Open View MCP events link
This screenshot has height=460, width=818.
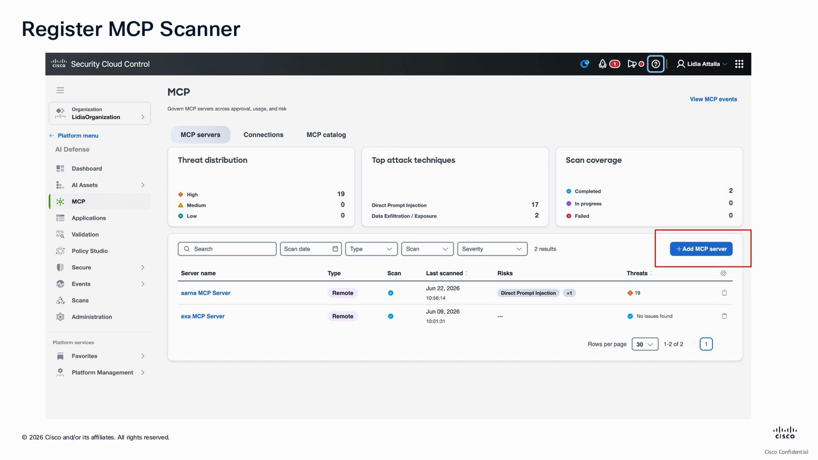coord(713,99)
